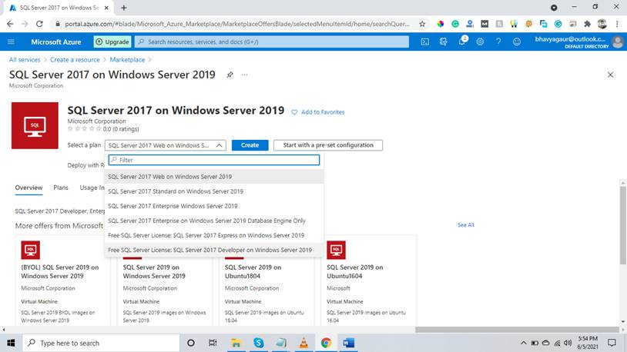Choose SQL Server 2017 Web plan
Screen dimensions: 627x352
point(214,177)
